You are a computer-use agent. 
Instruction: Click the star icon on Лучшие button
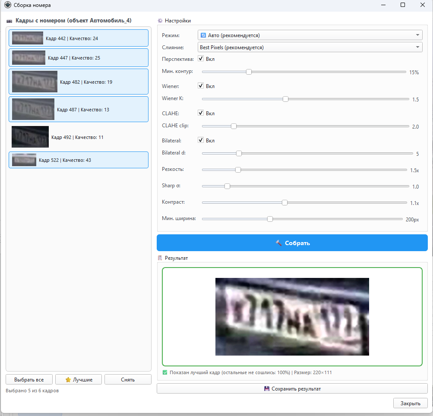coord(68,380)
